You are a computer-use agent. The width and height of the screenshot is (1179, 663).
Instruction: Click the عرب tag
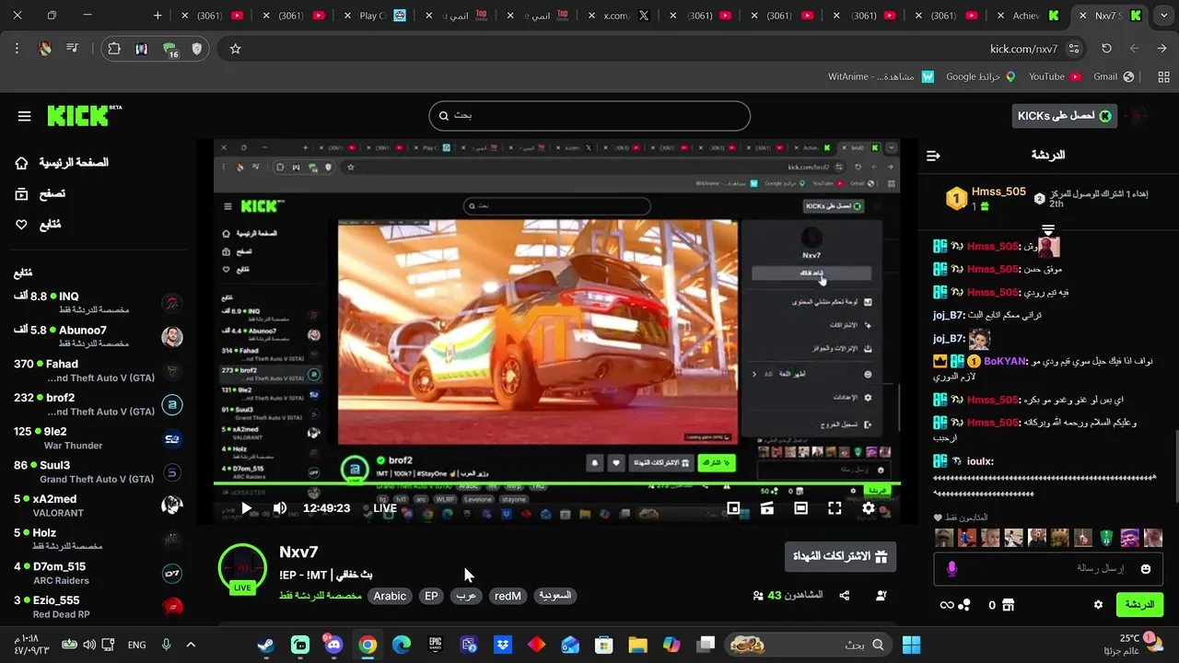[x=467, y=596]
